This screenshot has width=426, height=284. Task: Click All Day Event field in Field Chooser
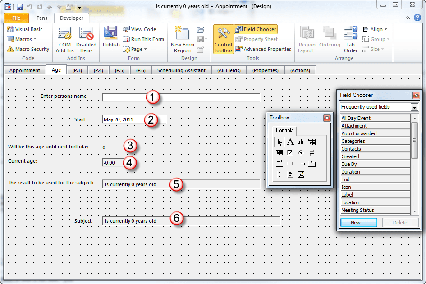click(375, 118)
